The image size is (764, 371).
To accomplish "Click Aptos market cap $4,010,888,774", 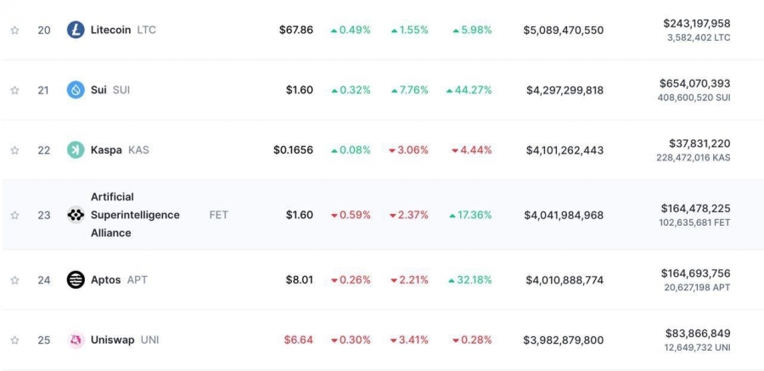I will tap(565, 280).
